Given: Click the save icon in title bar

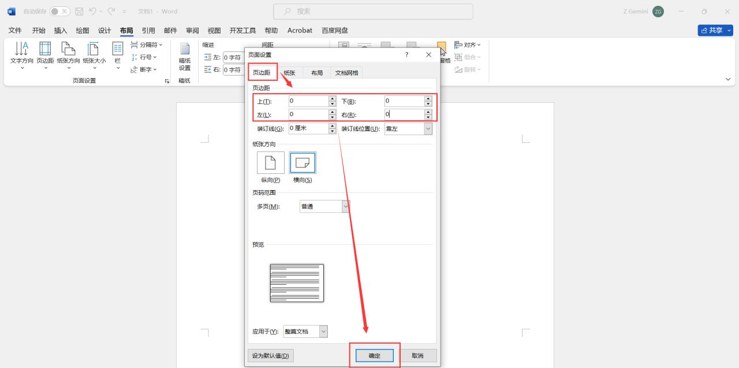Looking at the screenshot, I should pyautogui.click(x=80, y=12).
